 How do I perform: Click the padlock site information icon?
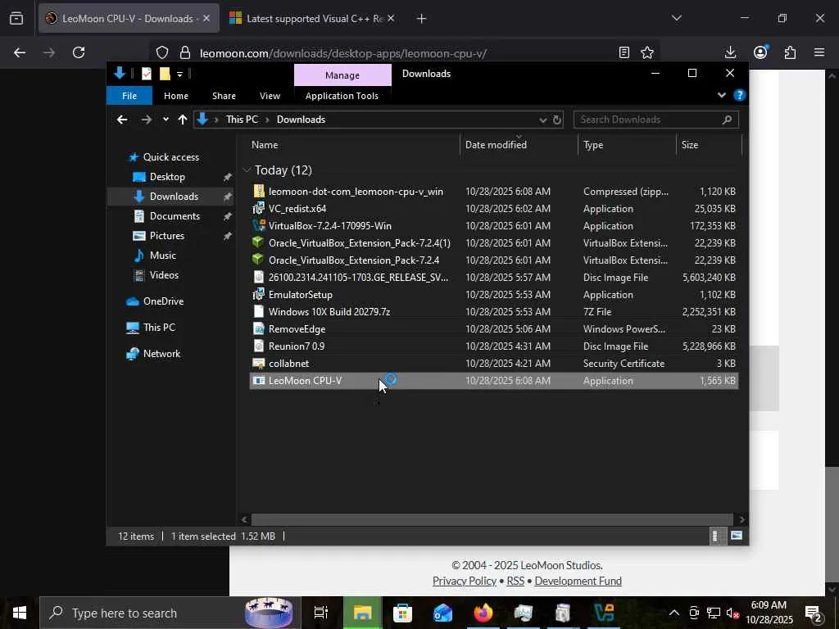(185, 52)
